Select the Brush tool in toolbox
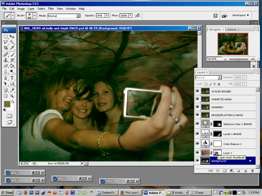 pos(12,54)
